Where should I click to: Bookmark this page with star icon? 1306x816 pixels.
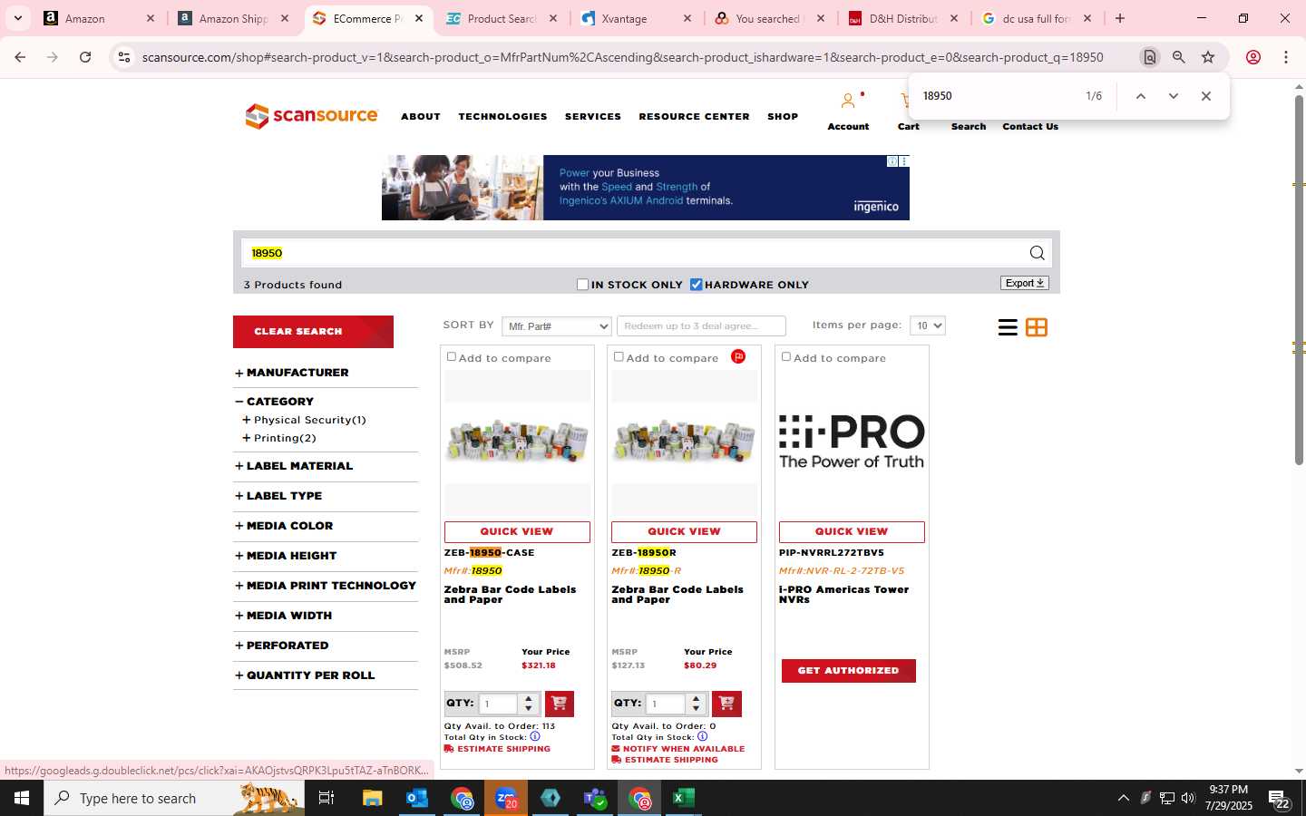pyautogui.click(x=1208, y=57)
